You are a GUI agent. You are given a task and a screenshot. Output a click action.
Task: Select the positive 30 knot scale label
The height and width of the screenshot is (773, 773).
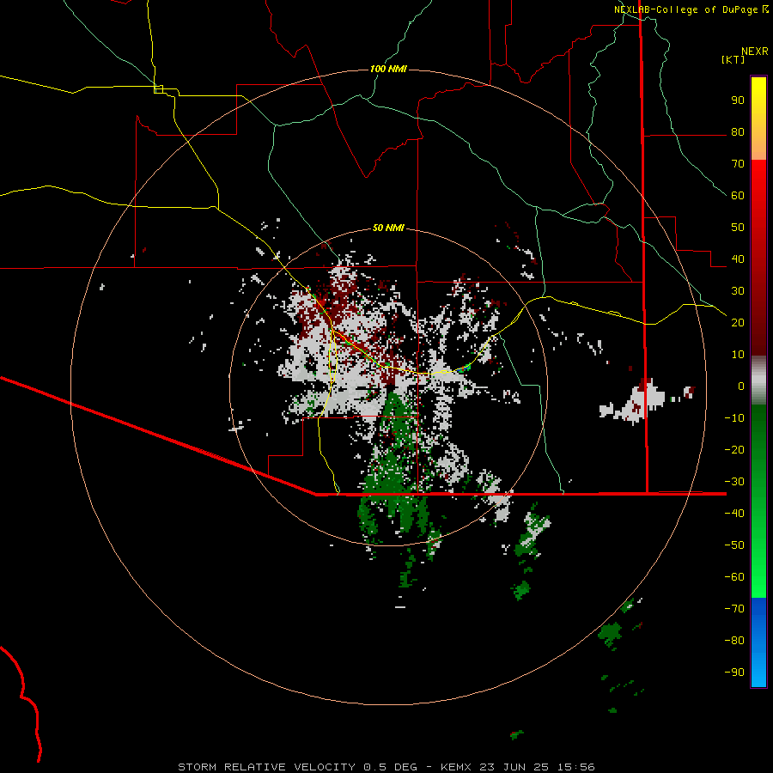click(738, 291)
